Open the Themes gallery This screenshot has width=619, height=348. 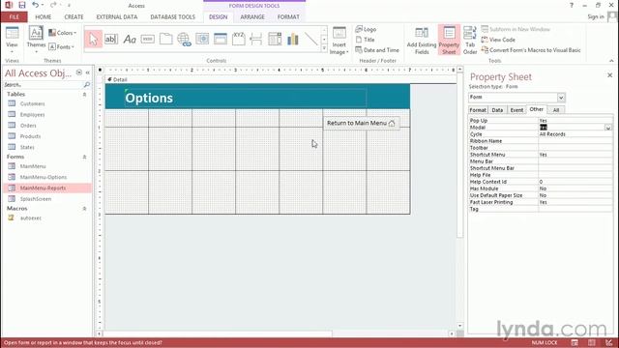click(x=36, y=40)
